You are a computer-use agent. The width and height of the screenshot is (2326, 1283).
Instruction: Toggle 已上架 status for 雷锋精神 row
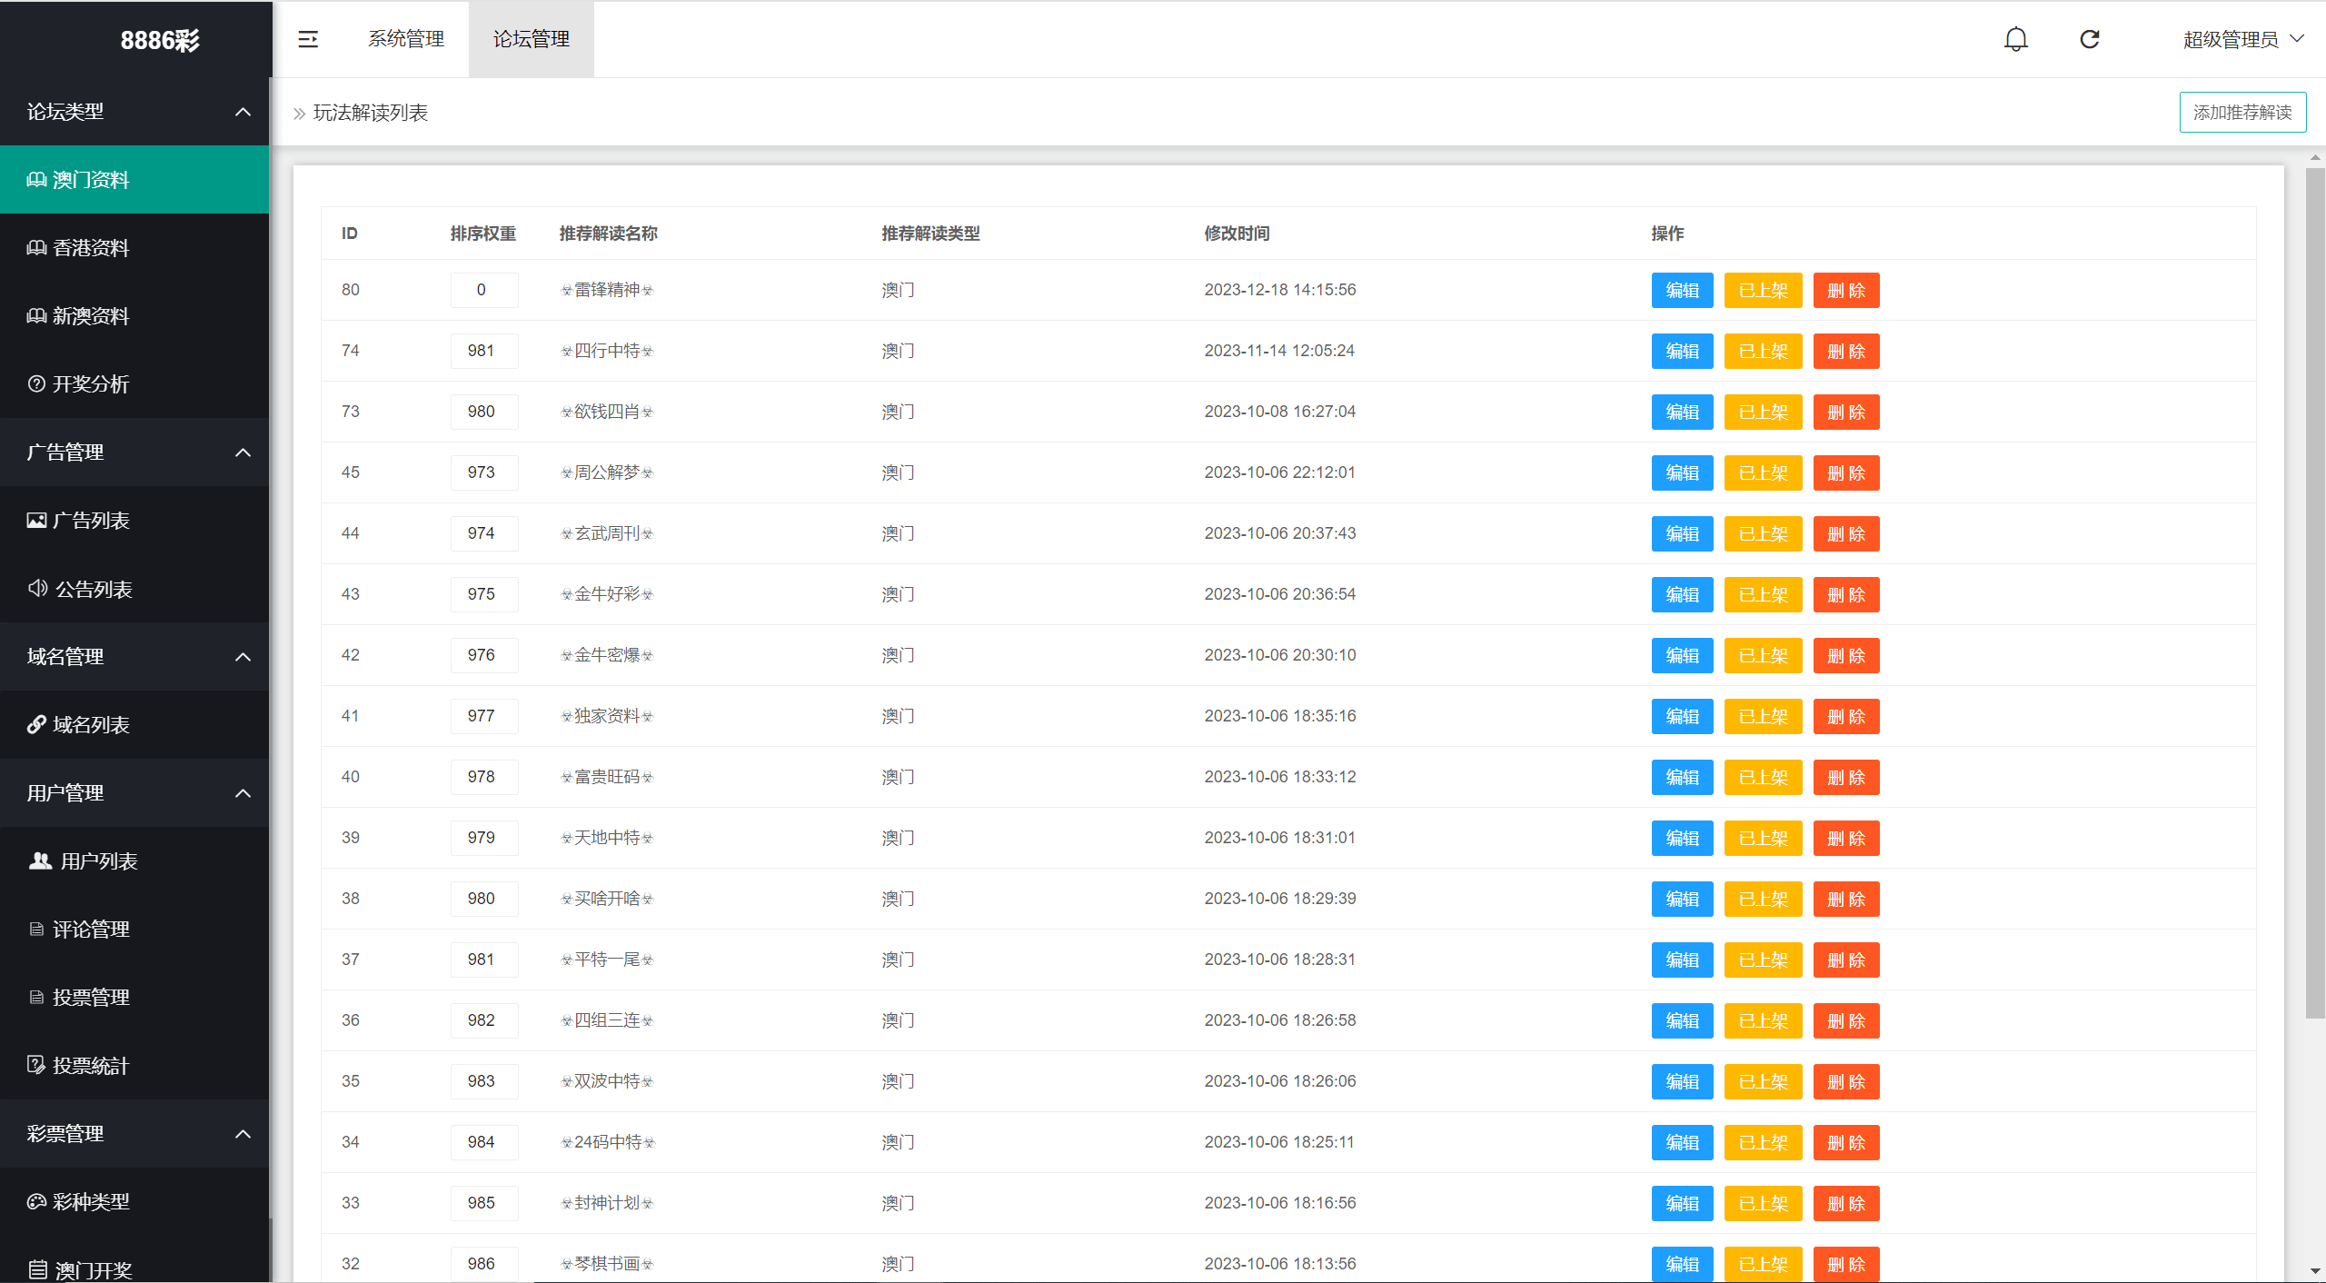pyautogui.click(x=1763, y=291)
